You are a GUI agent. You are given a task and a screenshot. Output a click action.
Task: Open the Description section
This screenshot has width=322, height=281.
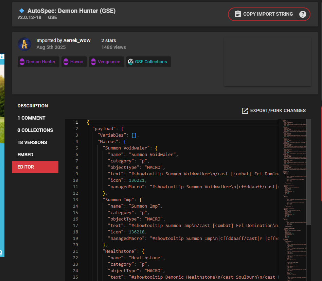33,106
